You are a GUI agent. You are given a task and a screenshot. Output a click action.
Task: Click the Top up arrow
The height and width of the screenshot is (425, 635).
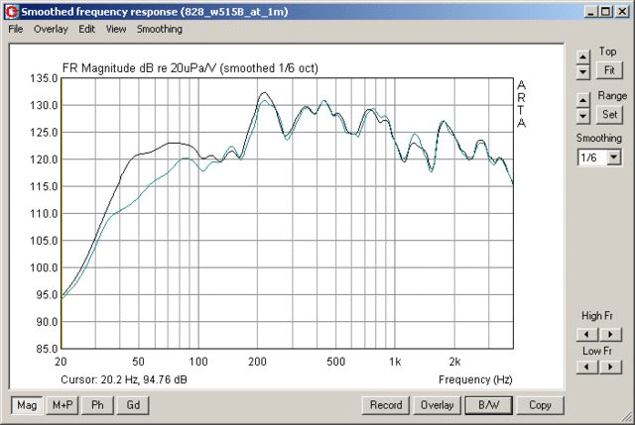[582, 57]
